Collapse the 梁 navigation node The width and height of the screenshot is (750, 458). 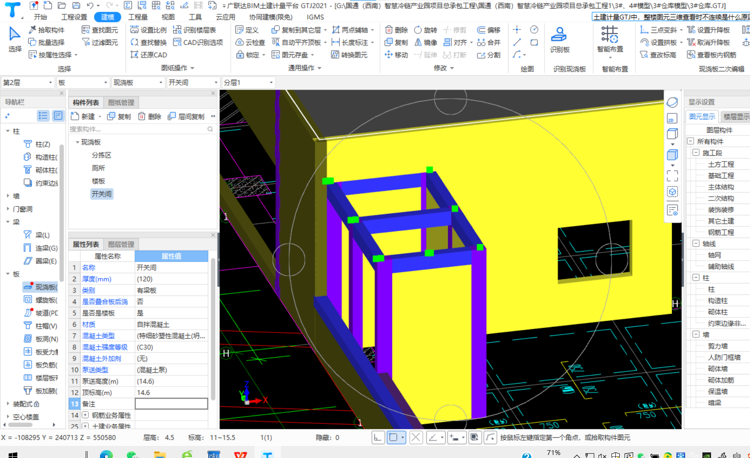coord(8,222)
